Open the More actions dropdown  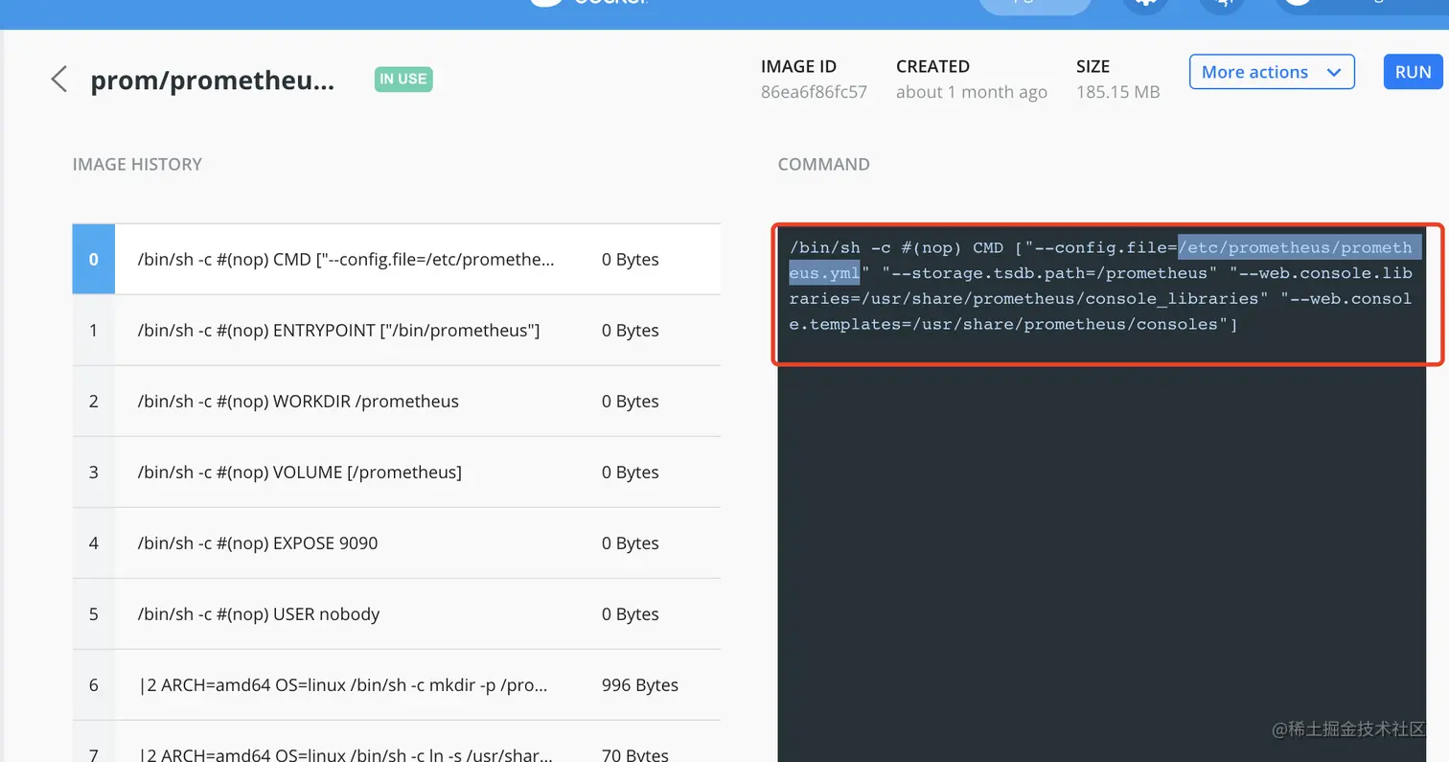[x=1272, y=72]
